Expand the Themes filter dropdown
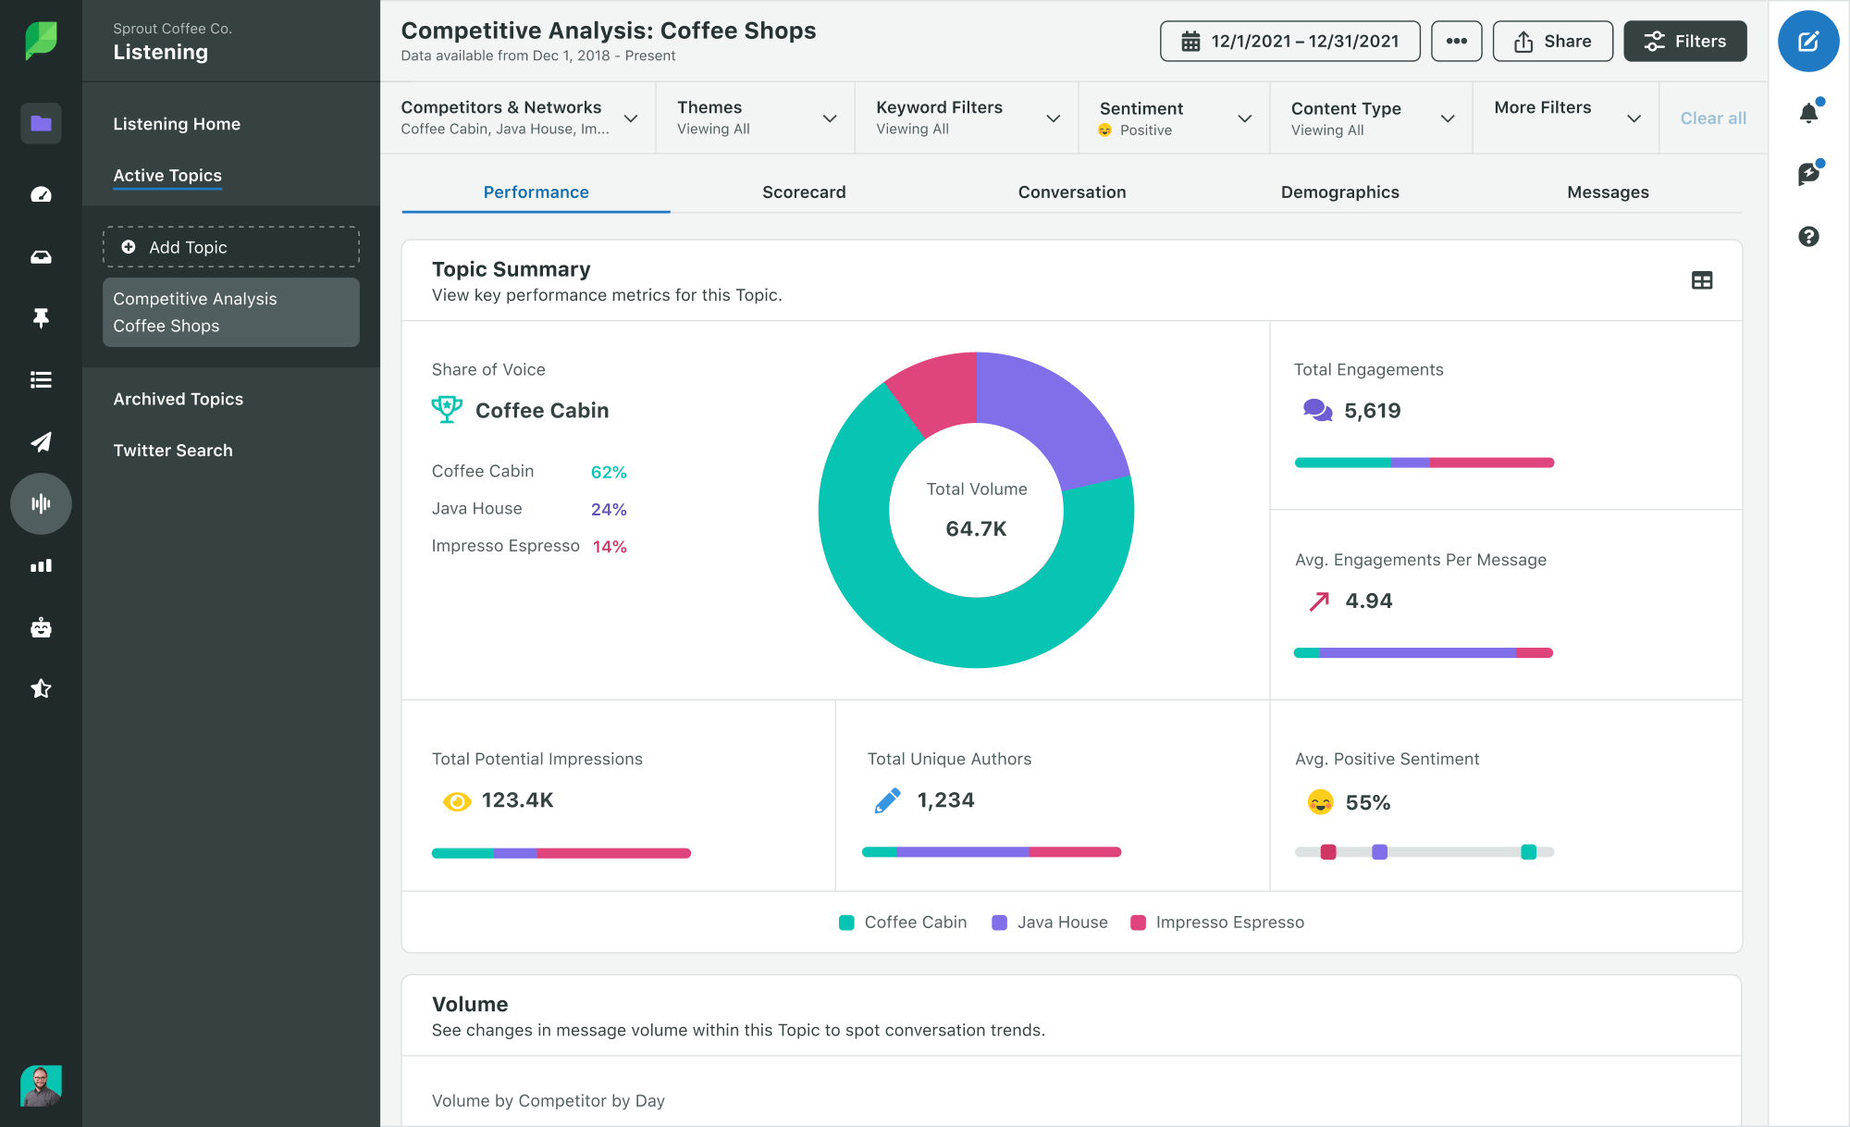The image size is (1850, 1127). coord(829,118)
